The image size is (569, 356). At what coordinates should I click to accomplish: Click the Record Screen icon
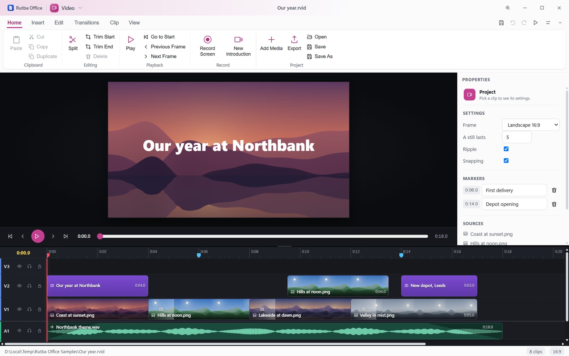click(207, 39)
